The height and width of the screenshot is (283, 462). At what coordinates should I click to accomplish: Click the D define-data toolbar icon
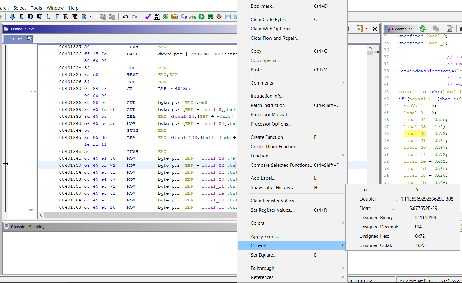(30, 16)
